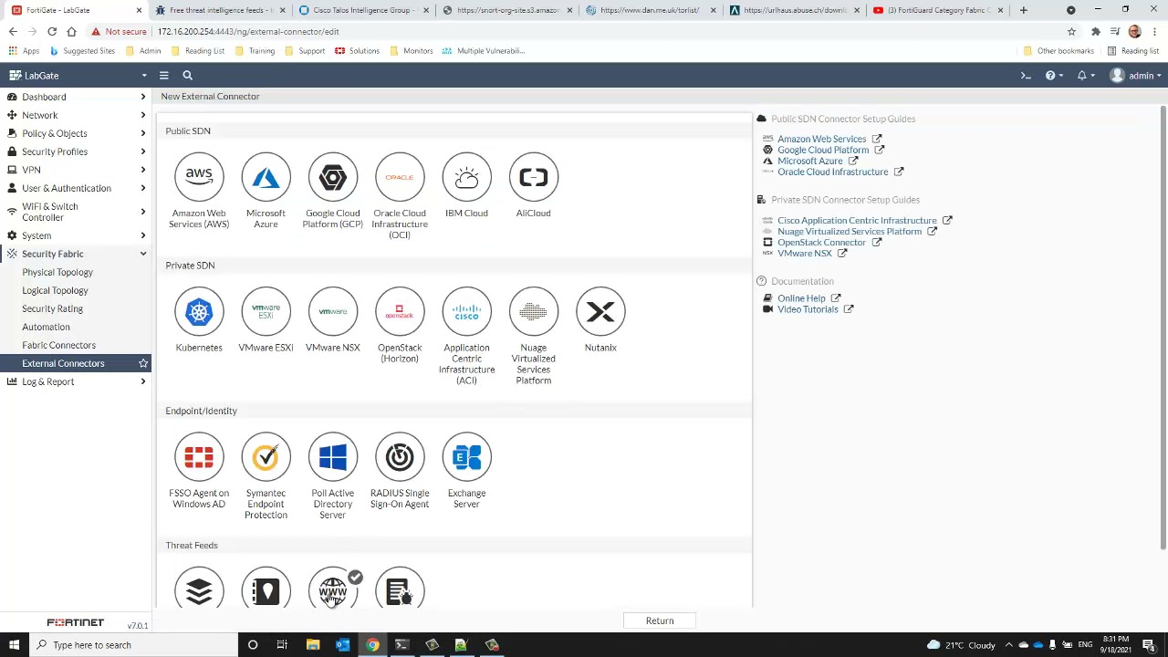Select the AliCloud connector icon
Image resolution: width=1168 pixels, height=657 pixels.
(533, 177)
